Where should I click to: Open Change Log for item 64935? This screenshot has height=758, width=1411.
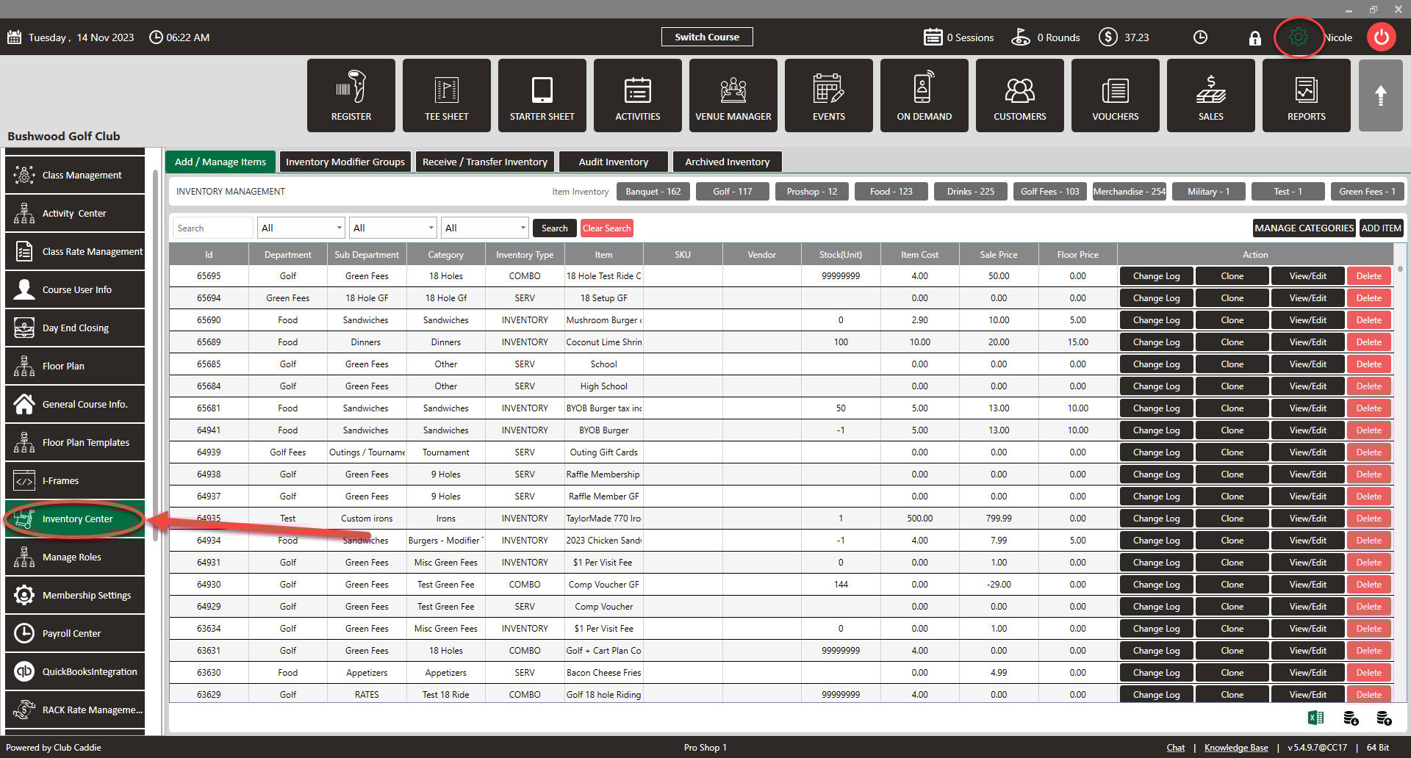[x=1156, y=519]
